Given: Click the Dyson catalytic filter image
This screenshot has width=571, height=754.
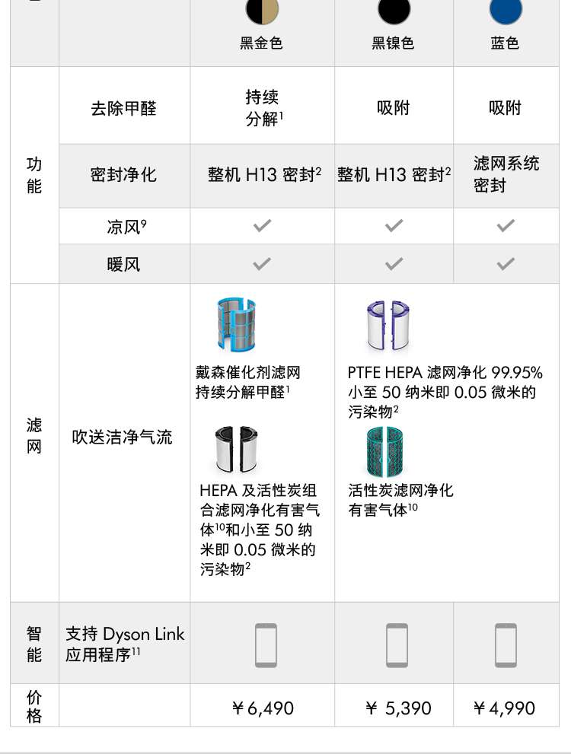Looking at the screenshot, I should click(x=236, y=324).
